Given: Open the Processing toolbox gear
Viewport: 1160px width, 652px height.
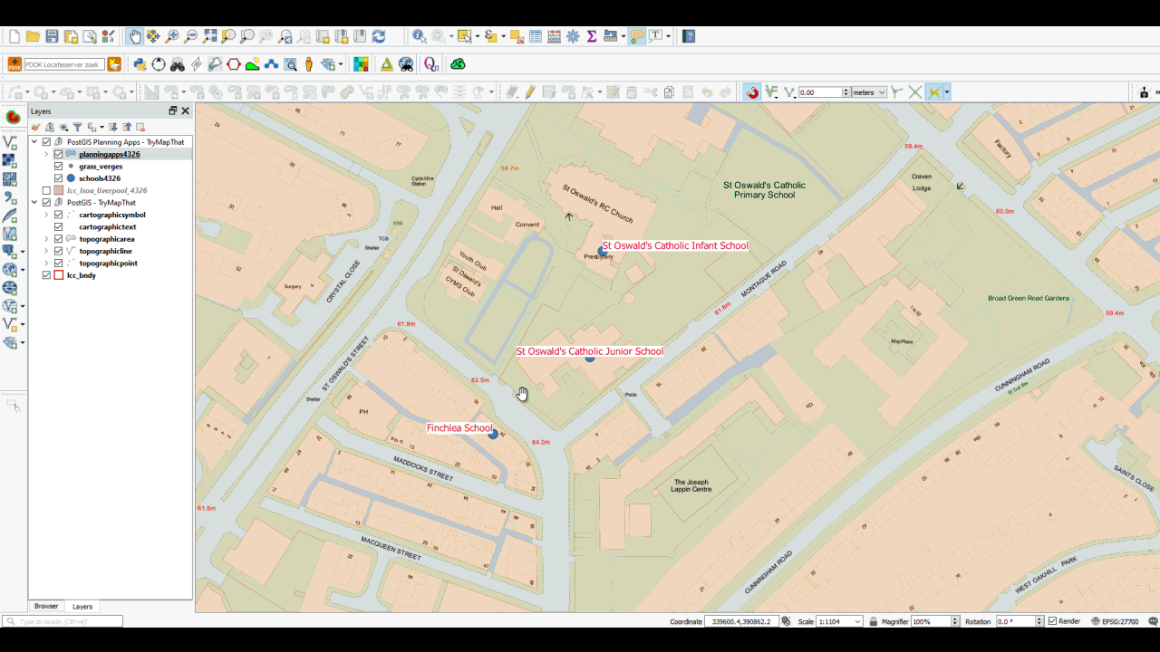Looking at the screenshot, I should (573, 36).
